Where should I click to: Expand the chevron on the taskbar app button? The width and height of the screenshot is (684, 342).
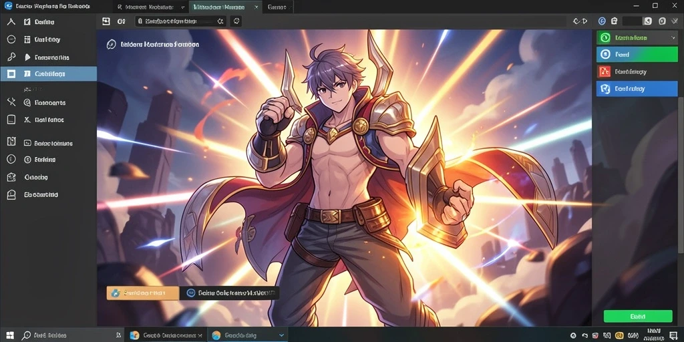point(282,335)
